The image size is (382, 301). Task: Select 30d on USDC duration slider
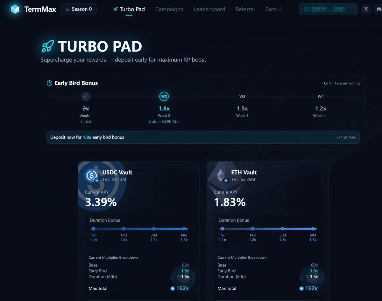pos(154,229)
